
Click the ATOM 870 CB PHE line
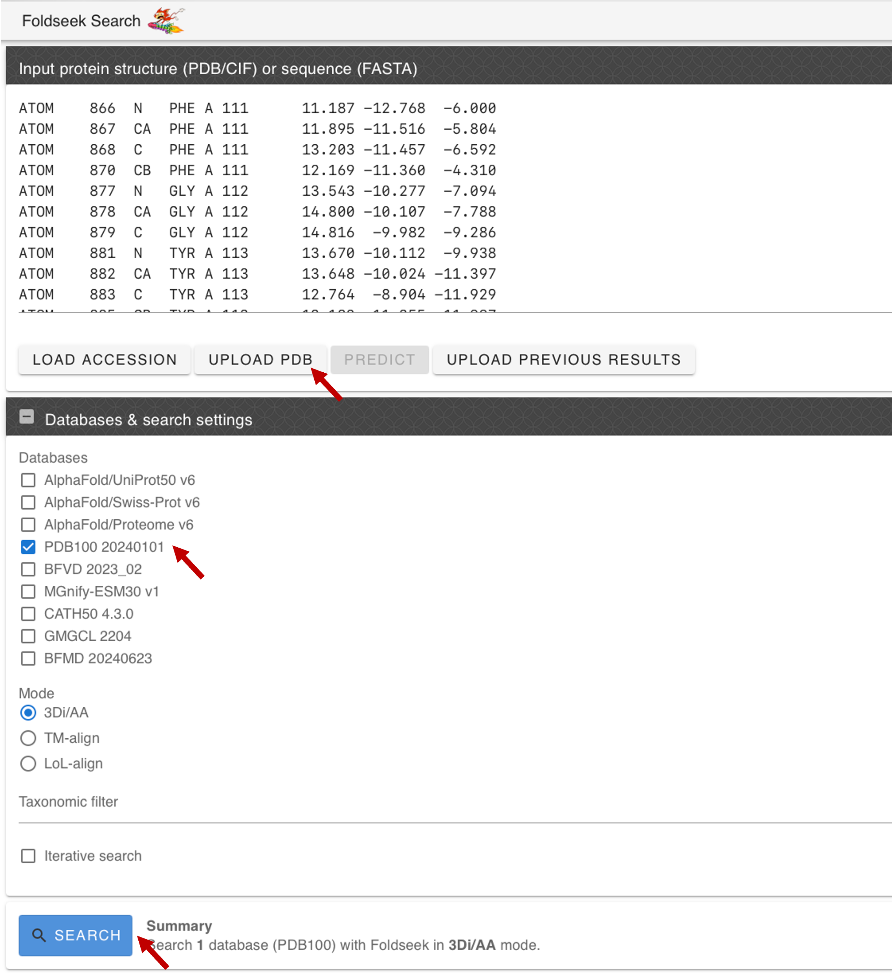coord(258,171)
